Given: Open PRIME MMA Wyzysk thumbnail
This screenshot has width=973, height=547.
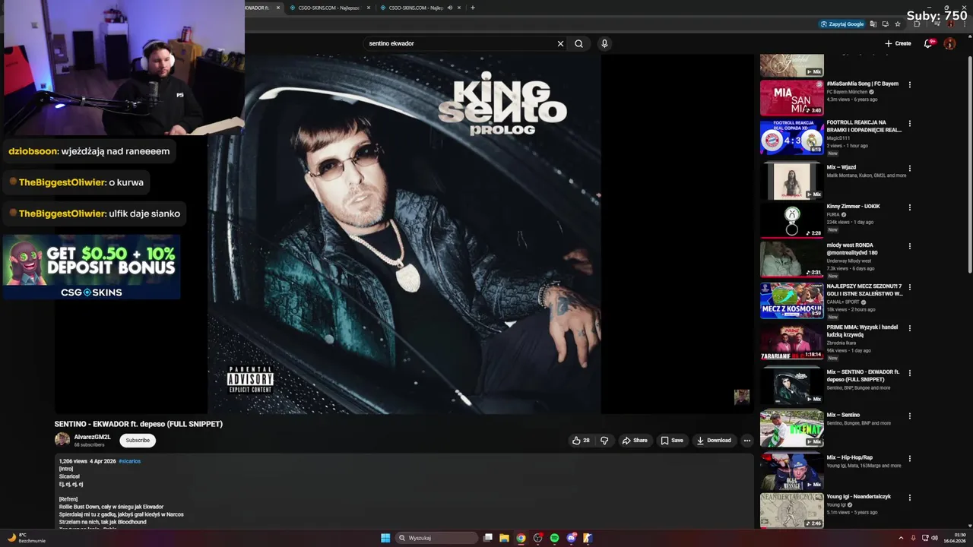Looking at the screenshot, I should click(x=791, y=342).
